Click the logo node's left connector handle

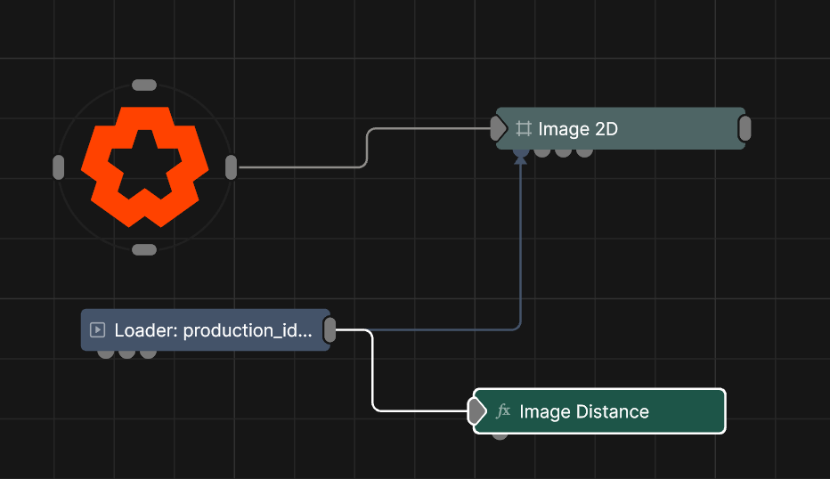[x=59, y=167]
